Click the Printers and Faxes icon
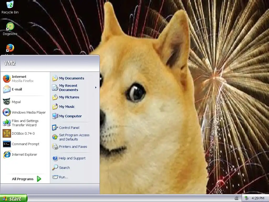Viewport: 269px width, 202px height. tap(55, 147)
